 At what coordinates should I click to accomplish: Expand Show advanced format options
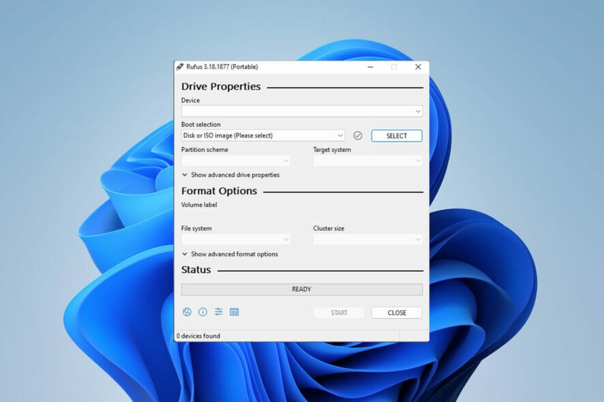(230, 254)
